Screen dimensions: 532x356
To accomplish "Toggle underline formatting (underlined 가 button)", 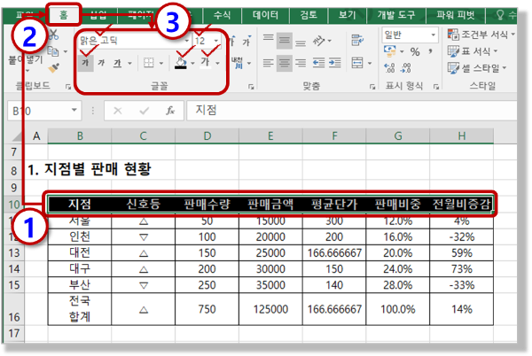I will point(117,63).
